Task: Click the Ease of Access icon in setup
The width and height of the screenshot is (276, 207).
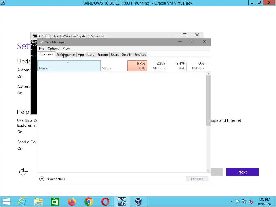Action: [x=23, y=172]
